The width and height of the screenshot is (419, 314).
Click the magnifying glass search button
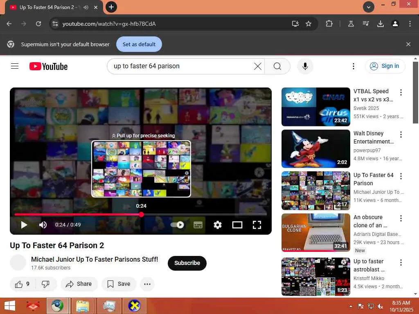[x=277, y=66]
